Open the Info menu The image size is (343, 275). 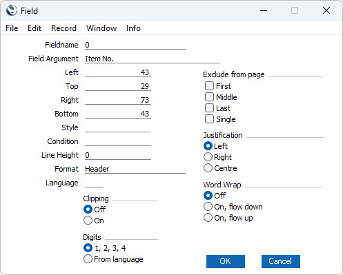pyautogui.click(x=133, y=28)
